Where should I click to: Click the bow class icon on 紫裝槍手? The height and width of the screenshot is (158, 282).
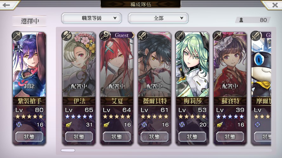(17, 36)
